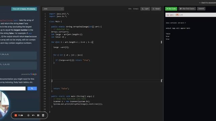Click the outer for loop on line 12
Image resolution: width=216 pixels, height=121 pixels.
coord(72,42)
